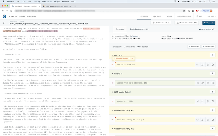
Task: Add an extraction to Party B section
Action: [212, 73]
